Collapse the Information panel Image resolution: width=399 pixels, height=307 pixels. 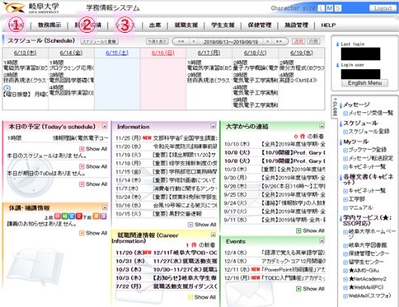coord(214,126)
